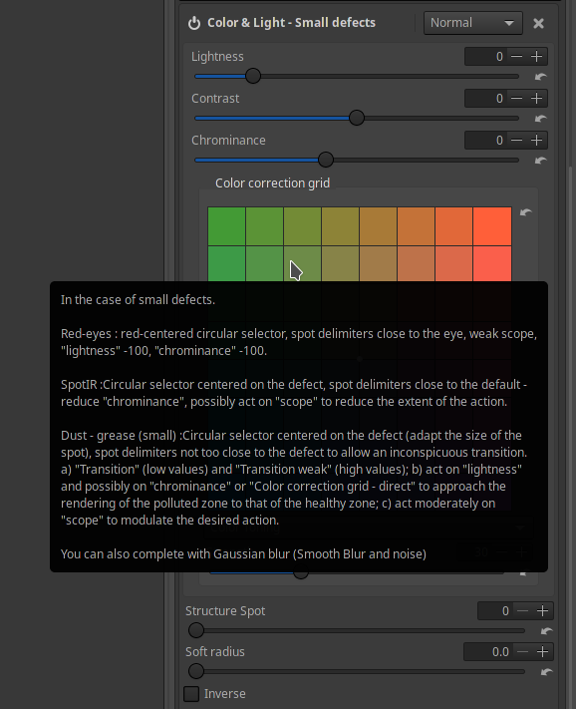Screen dimensions: 576x709
Task: Reset the Lightness slider
Action: pyautogui.click(x=541, y=77)
